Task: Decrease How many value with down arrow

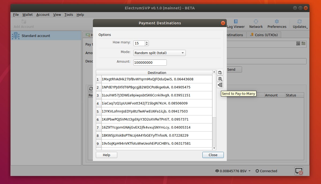Action: (147, 44)
